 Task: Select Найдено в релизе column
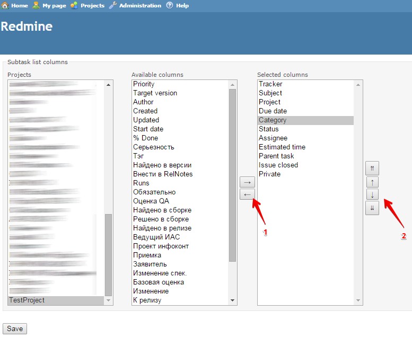coord(180,228)
